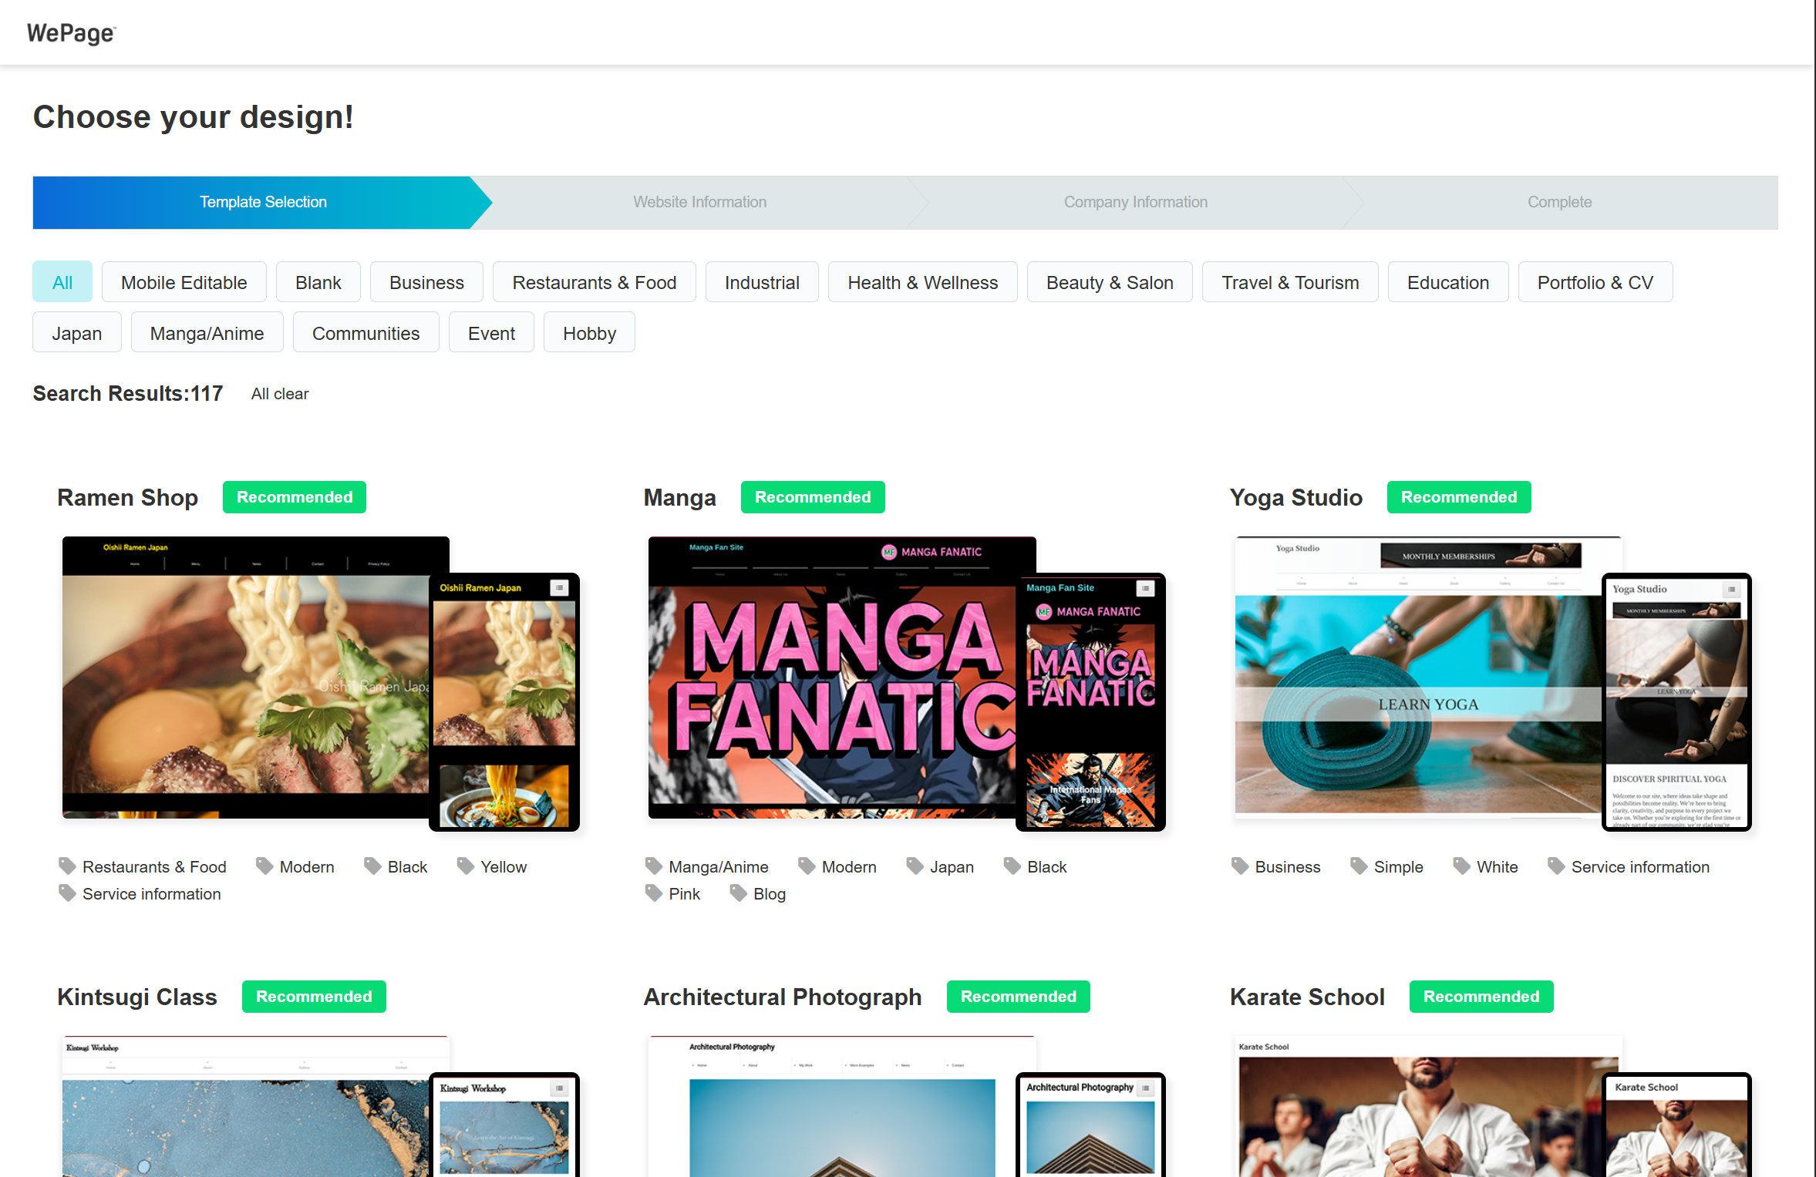The image size is (1816, 1177).
Task: Click the Karate School template title
Action: (1307, 997)
